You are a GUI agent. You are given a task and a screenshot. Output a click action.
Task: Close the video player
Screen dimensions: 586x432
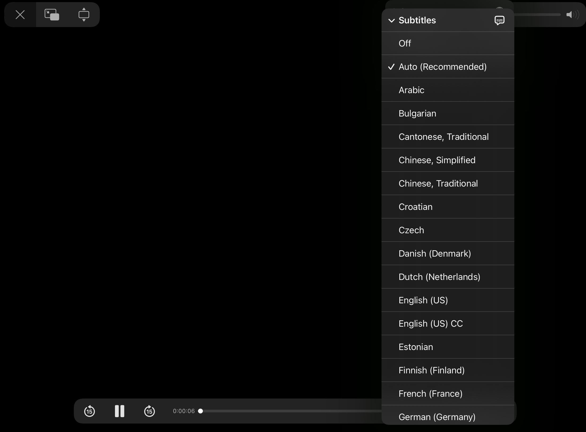pyautogui.click(x=20, y=15)
